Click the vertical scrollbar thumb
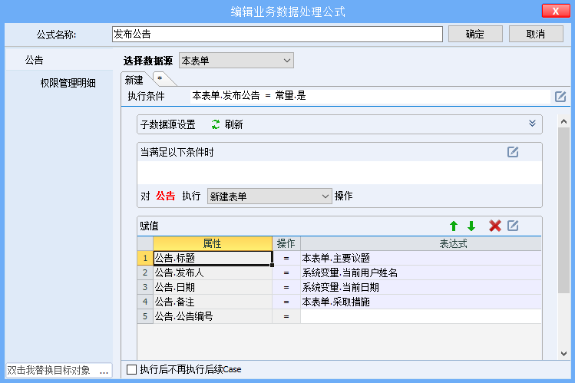Viewport: 575px width, 383px height. pos(564,210)
